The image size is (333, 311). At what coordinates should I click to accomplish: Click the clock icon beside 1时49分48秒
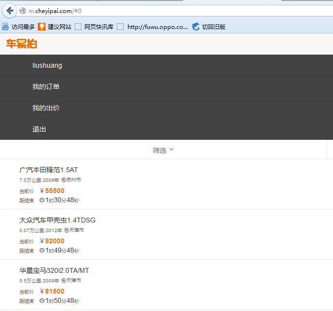(42, 250)
